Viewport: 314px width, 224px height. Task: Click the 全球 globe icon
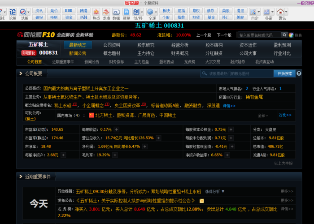point(152,13)
